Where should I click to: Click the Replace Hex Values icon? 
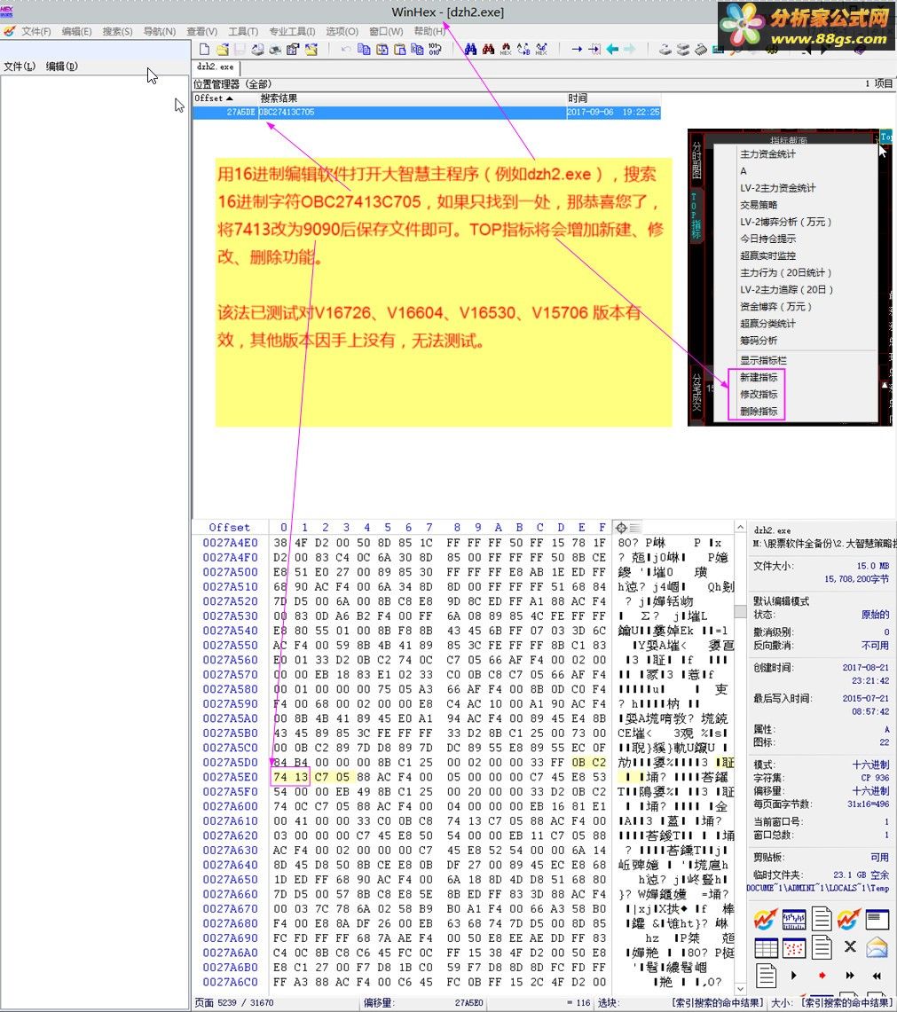coord(541,49)
